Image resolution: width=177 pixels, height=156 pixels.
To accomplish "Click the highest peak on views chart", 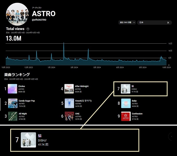I will pos(64,43).
